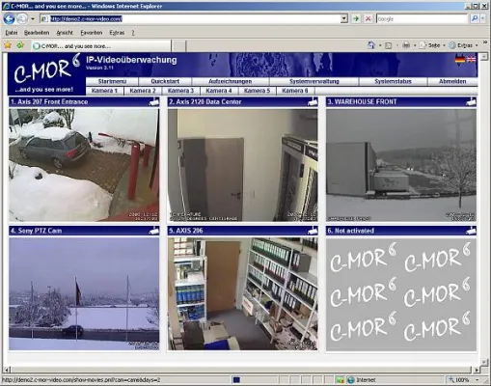
Task: Open the Quickstart navigation button
Action: point(165,81)
